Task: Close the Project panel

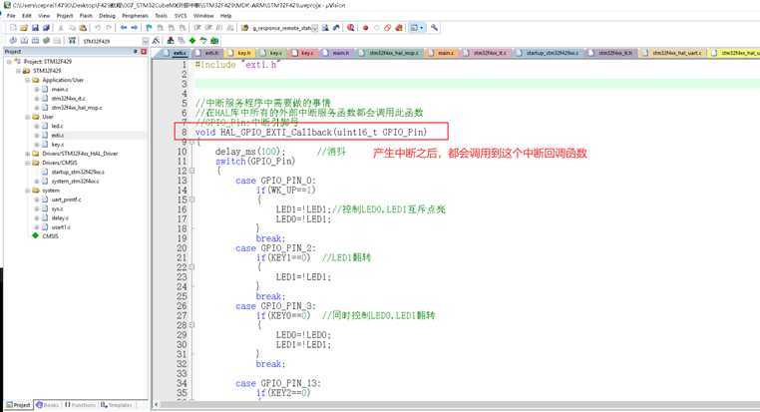Action: 144,52
